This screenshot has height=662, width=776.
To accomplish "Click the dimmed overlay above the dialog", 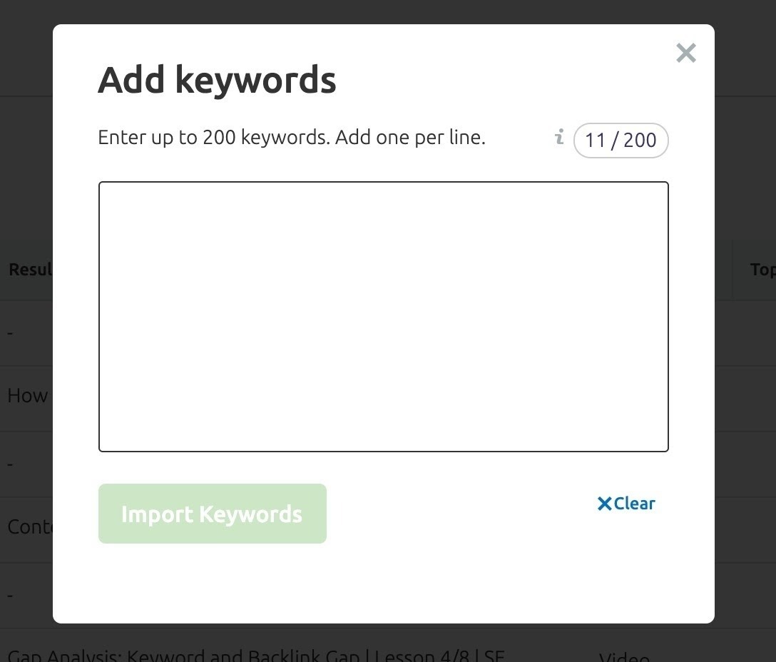I will click(385, 11).
